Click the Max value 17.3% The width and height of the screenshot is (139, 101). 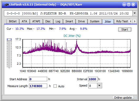[x=41, y=29]
